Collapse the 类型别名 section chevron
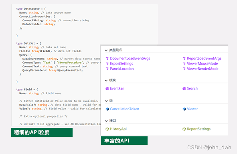The image size is (237, 154). [106, 50]
